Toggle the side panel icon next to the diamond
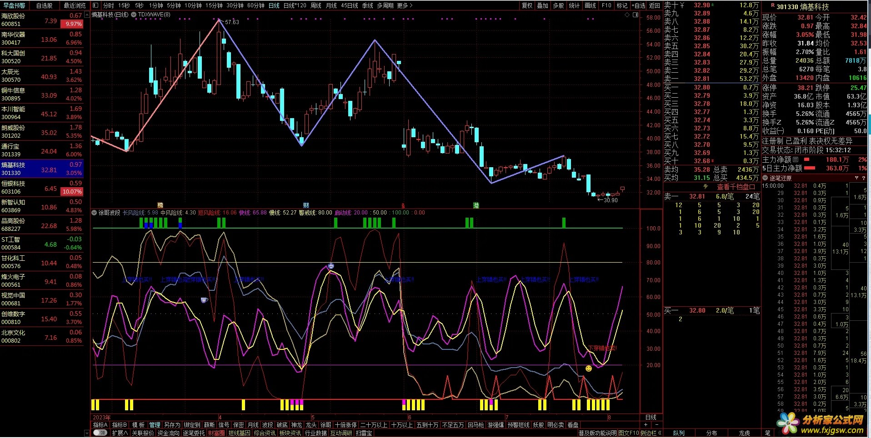This screenshot has width=871, height=438. click(636, 15)
